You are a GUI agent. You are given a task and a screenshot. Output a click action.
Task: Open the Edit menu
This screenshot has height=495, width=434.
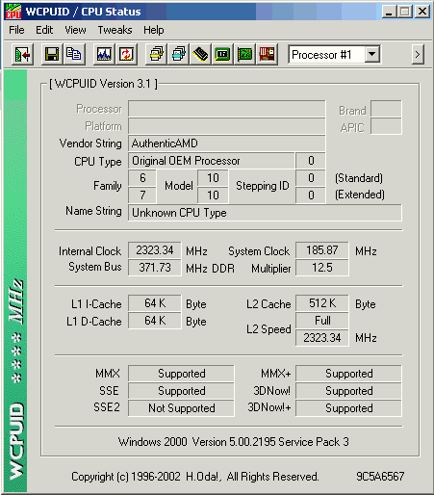click(x=44, y=30)
